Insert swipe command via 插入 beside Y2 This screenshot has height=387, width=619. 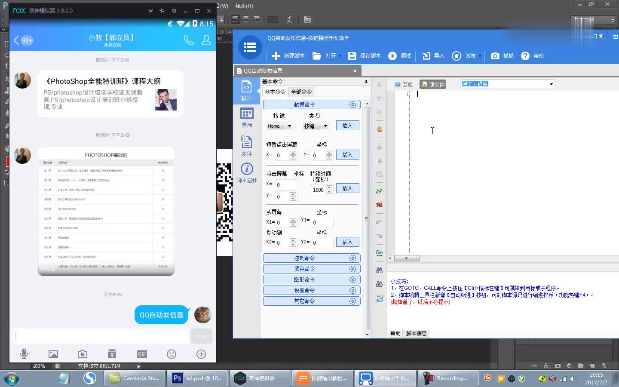click(x=347, y=242)
